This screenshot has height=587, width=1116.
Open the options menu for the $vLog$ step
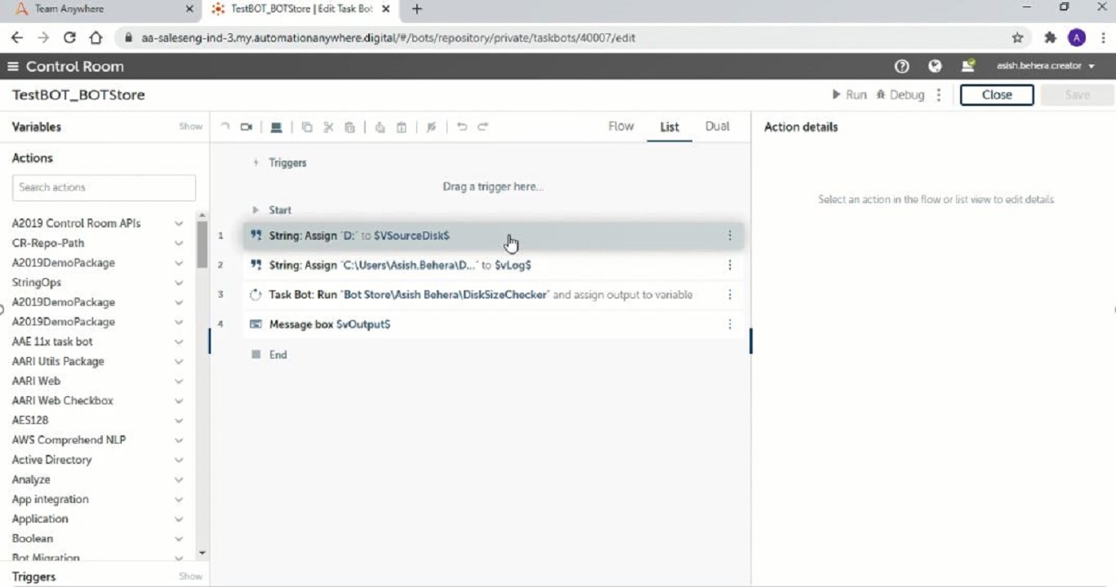click(x=730, y=265)
